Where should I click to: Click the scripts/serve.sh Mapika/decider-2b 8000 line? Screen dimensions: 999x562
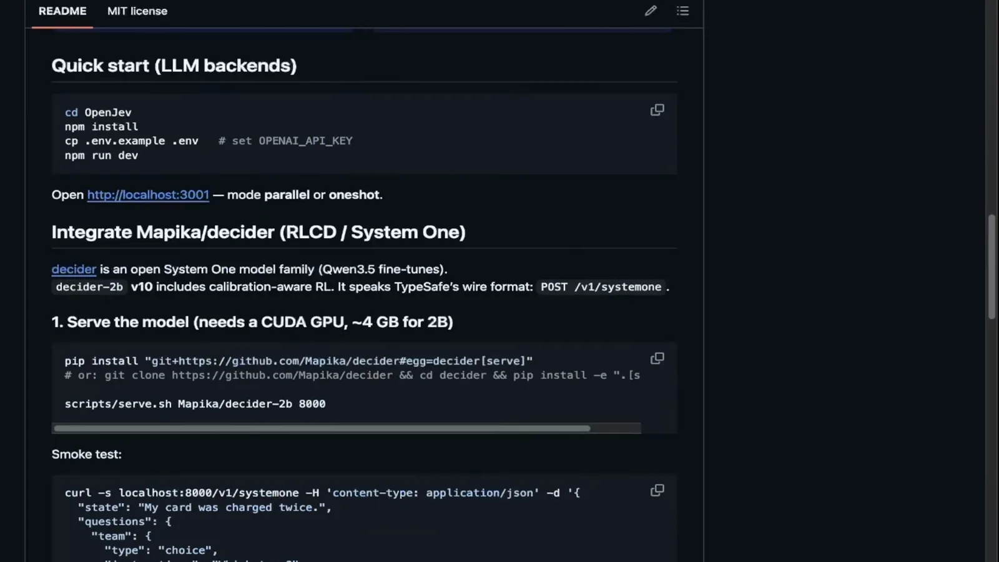click(x=195, y=404)
